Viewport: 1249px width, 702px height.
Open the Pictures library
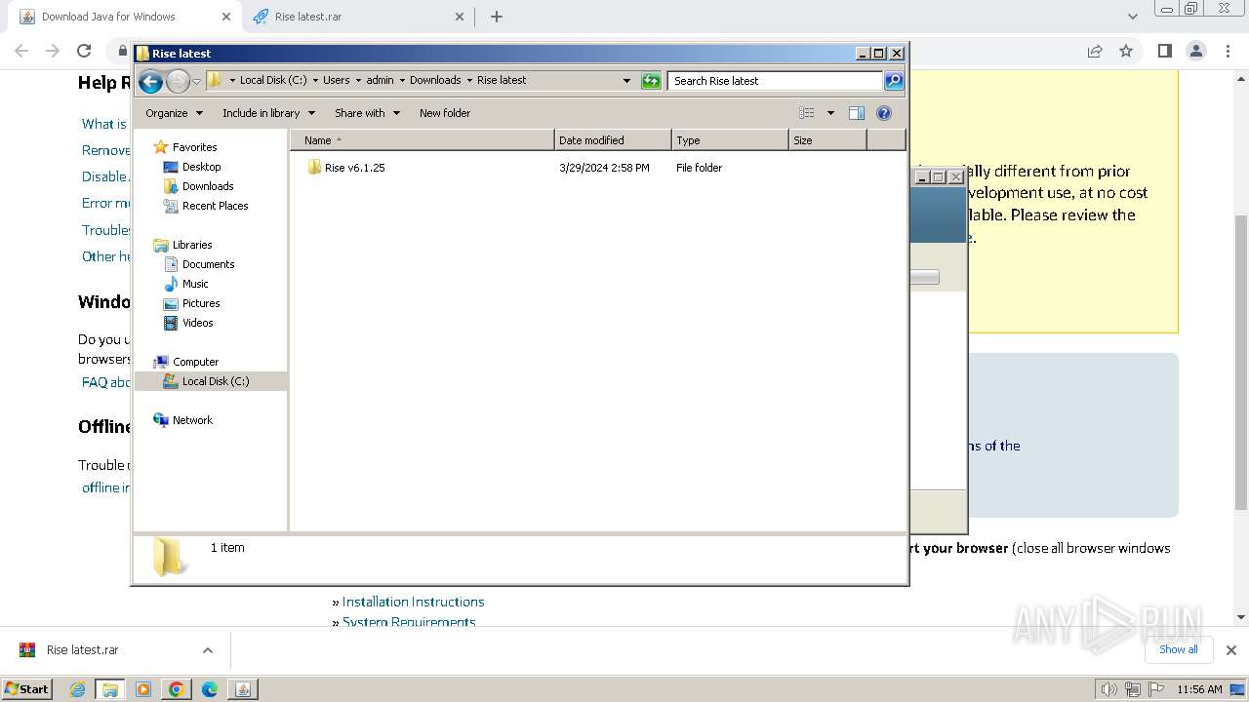pyautogui.click(x=201, y=303)
